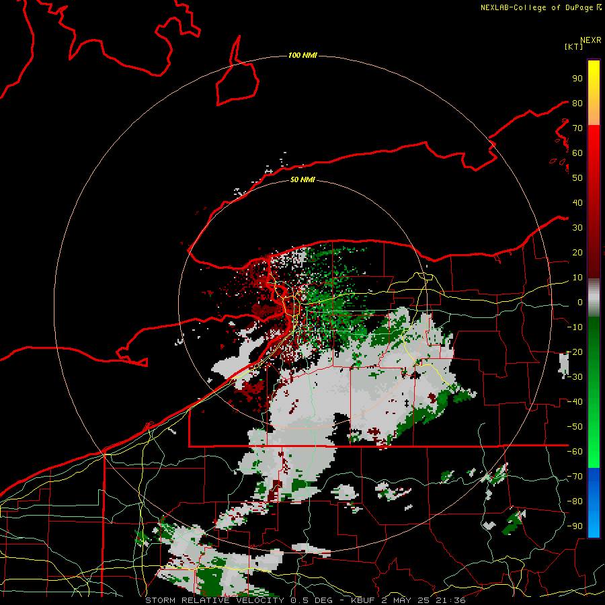Click the -90 value on the velocity scale
605x605 pixels.
(575, 526)
